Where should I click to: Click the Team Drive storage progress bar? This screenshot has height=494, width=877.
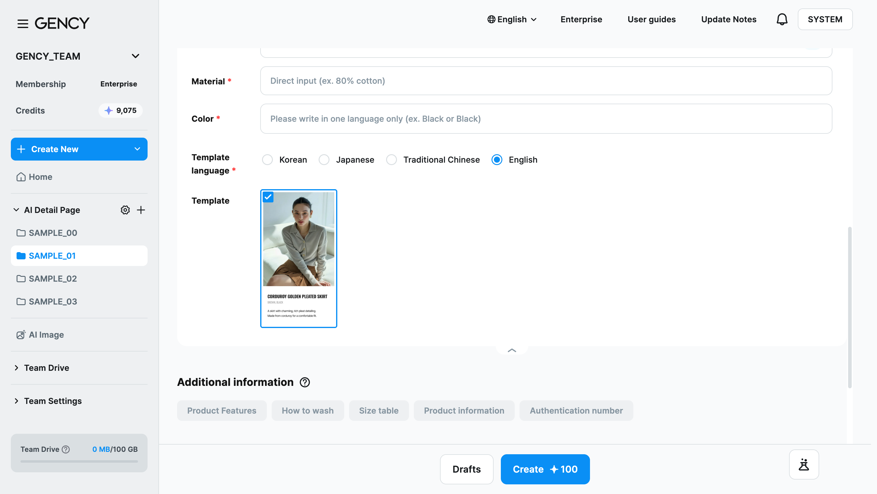[79, 462]
